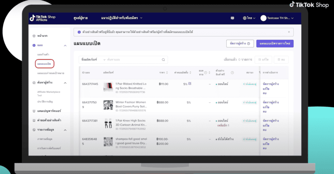Open การวิเคราะห์ครีเอเตอร์ in the sidebar
The height and width of the screenshot is (174, 334).
pyautogui.click(x=49, y=148)
